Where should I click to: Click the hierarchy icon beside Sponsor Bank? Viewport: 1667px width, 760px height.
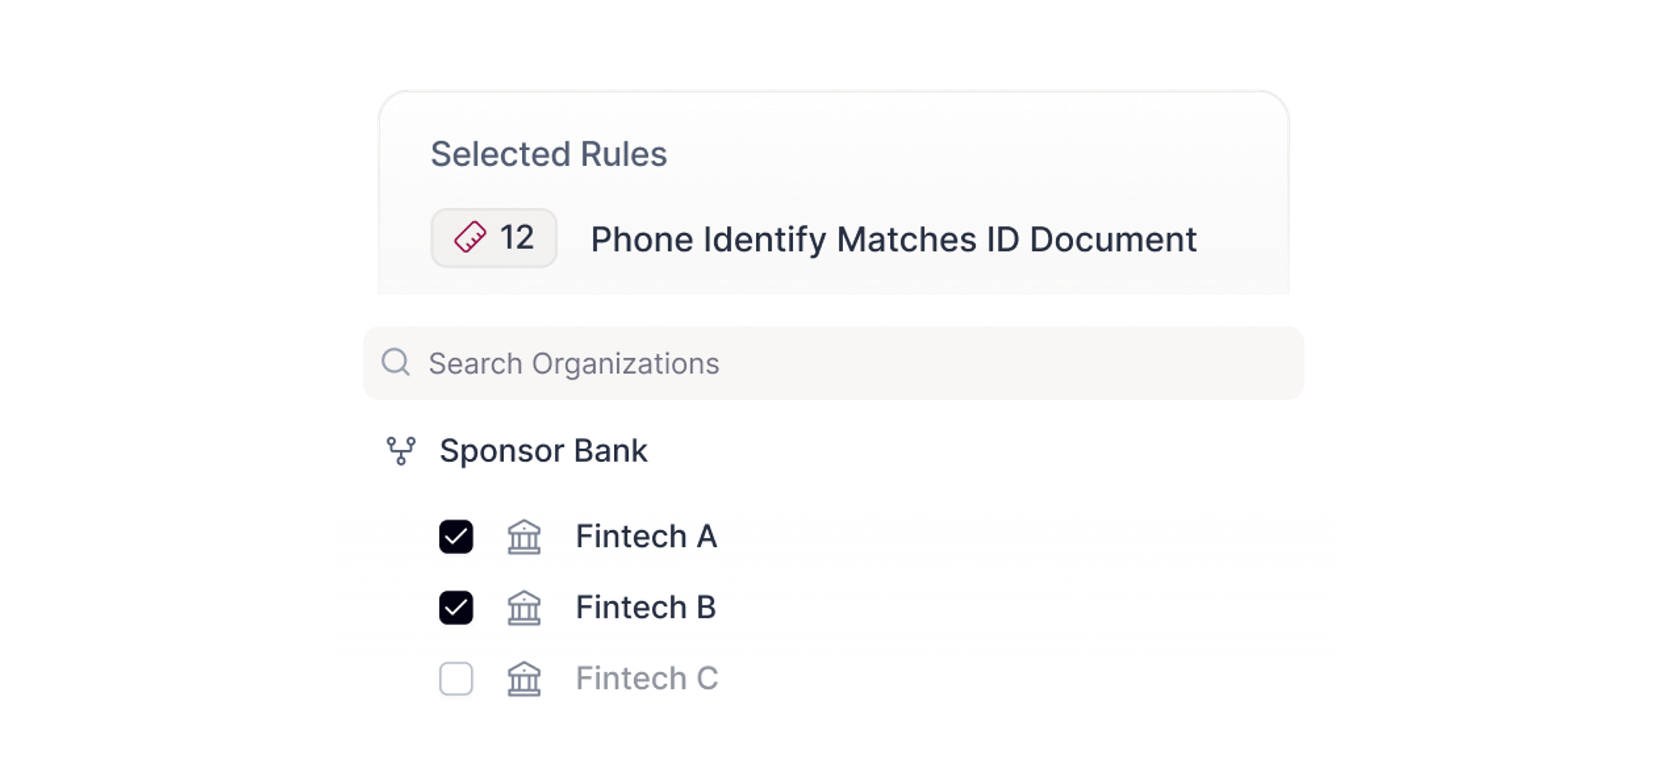[400, 450]
